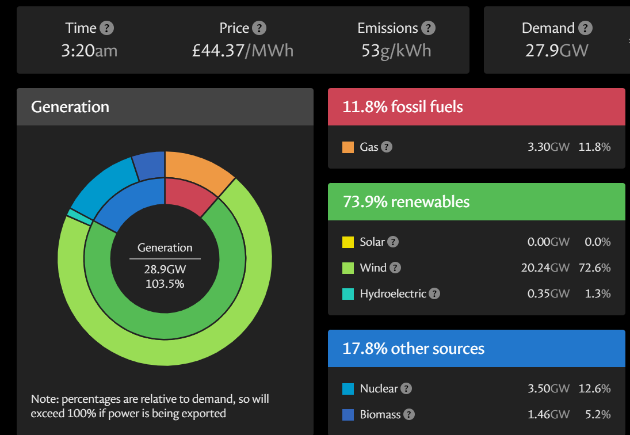The height and width of the screenshot is (435, 630).
Task: Click the Gas 3.30GW value
Action: (x=548, y=147)
